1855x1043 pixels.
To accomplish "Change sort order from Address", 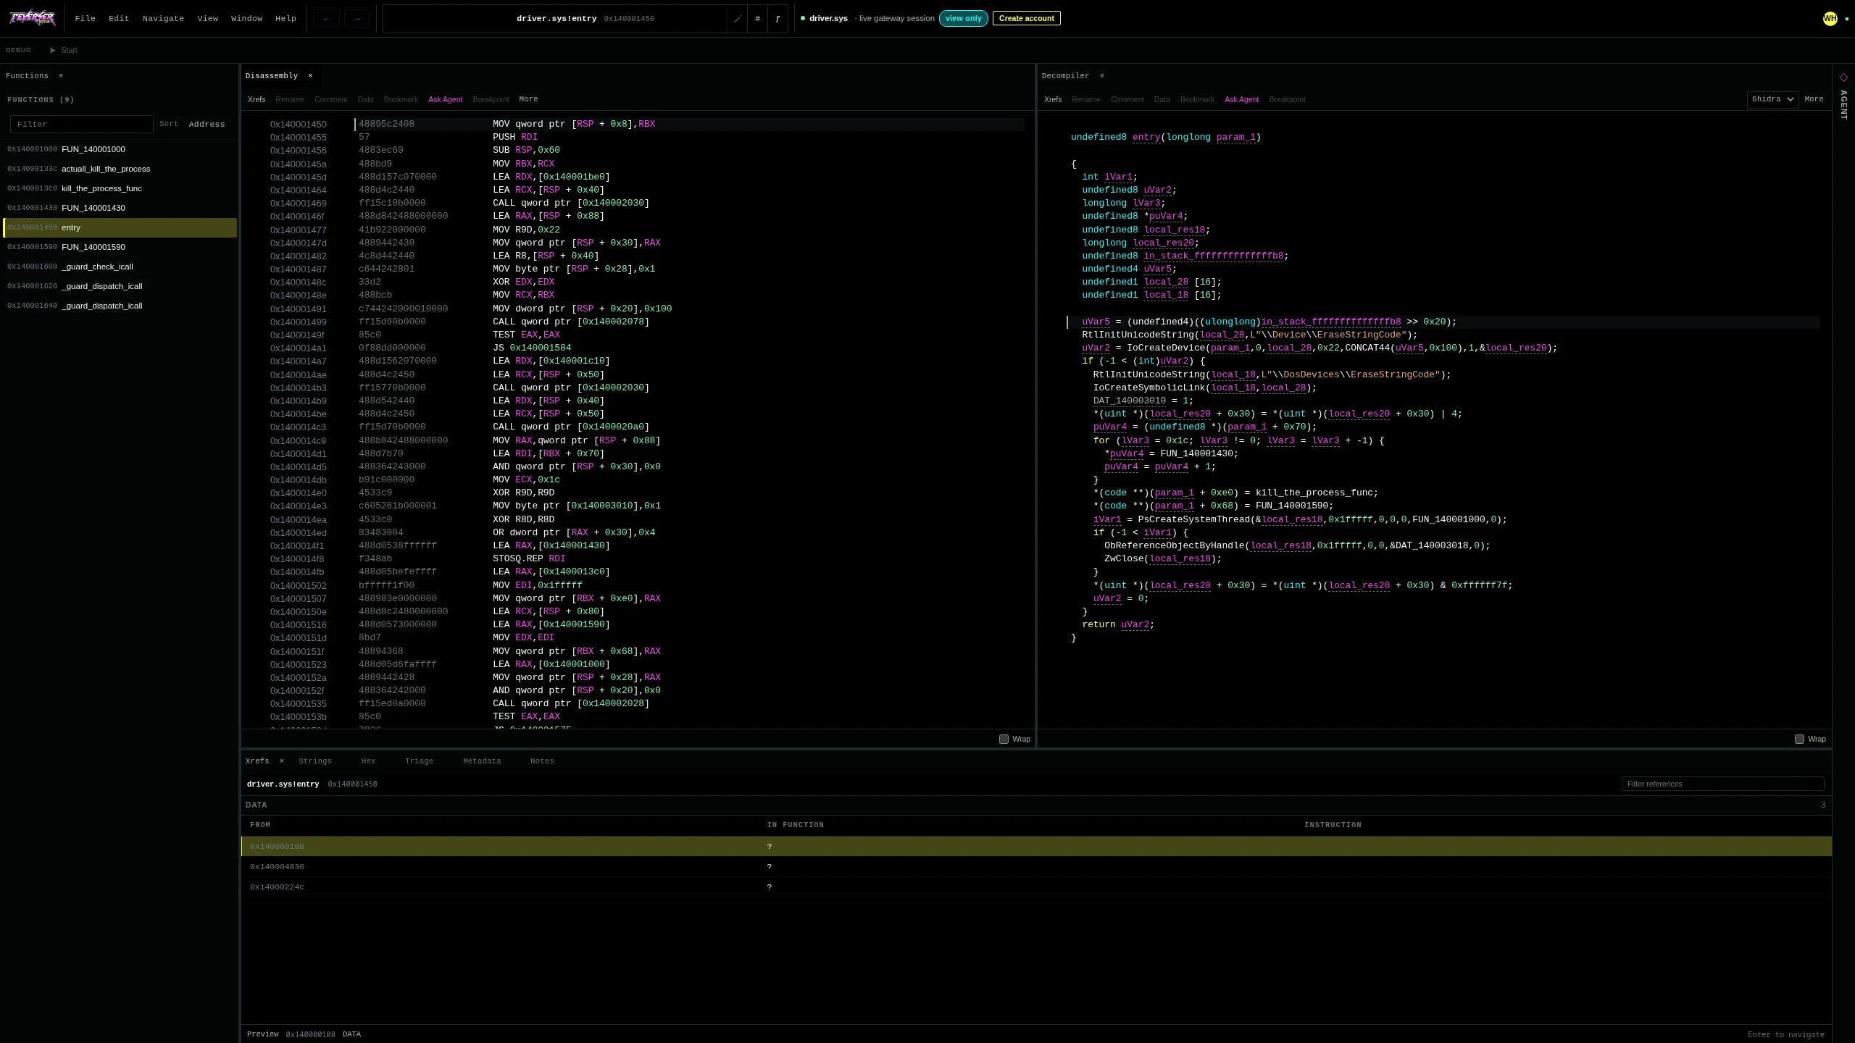I will coord(207,124).
